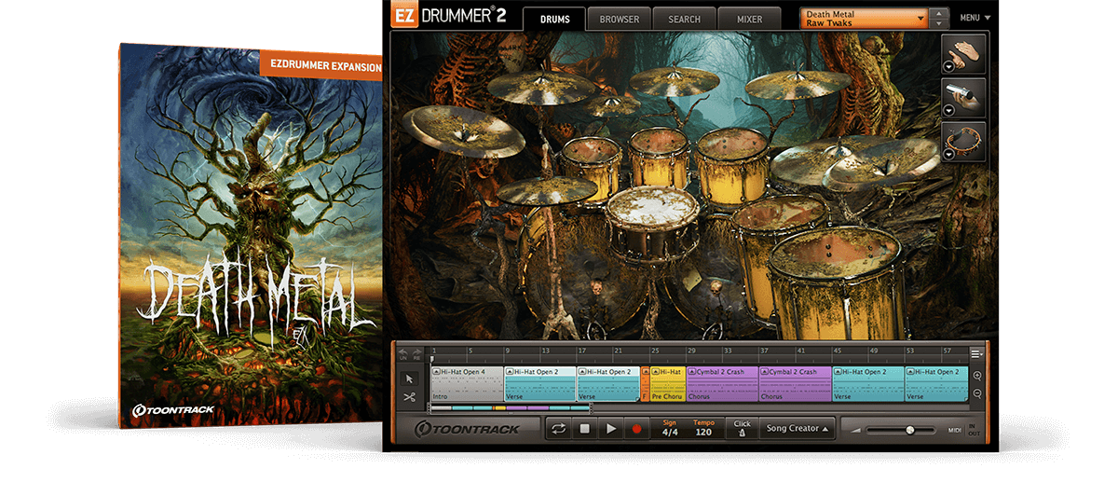Zoom out on the song track

pyautogui.click(x=977, y=393)
